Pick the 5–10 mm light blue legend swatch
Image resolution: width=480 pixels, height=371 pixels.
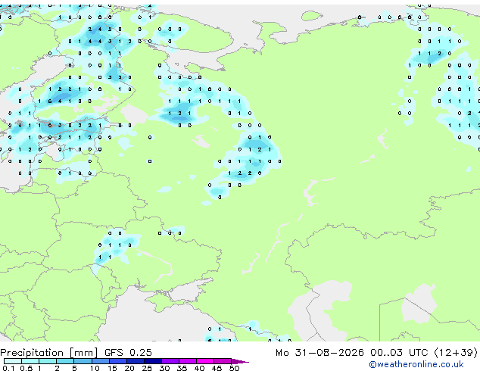click(83, 361)
